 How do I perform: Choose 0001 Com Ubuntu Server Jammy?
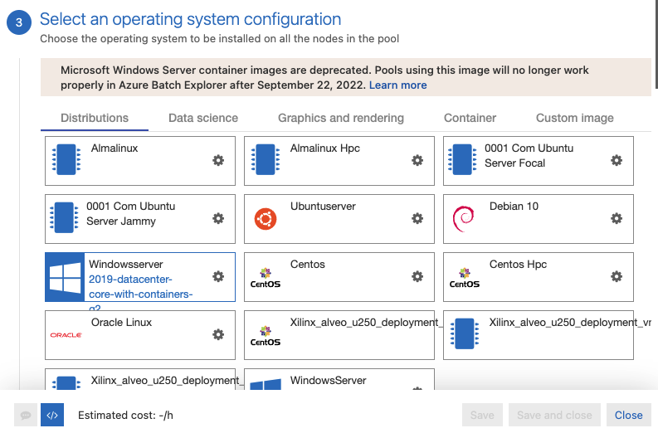point(140,219)
